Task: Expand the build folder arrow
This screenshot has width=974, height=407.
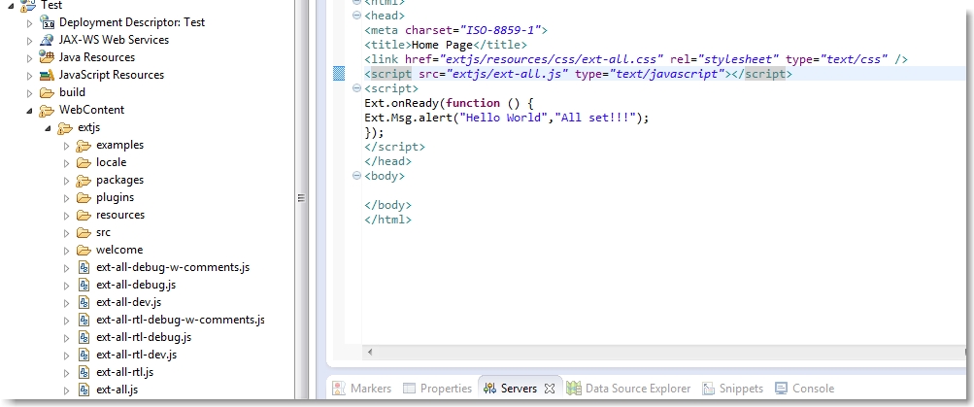Action: (29, 93)
